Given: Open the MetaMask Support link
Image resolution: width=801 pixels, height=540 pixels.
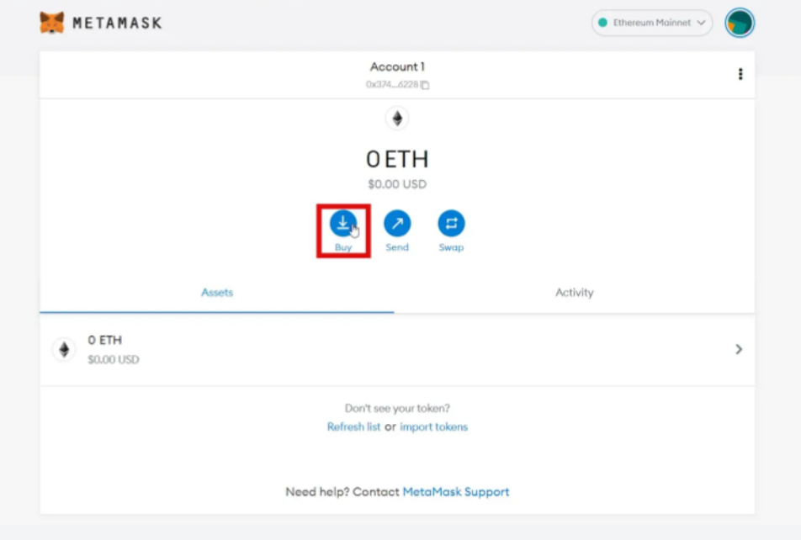Looking at the screenshot, I should tap(456, 491).
